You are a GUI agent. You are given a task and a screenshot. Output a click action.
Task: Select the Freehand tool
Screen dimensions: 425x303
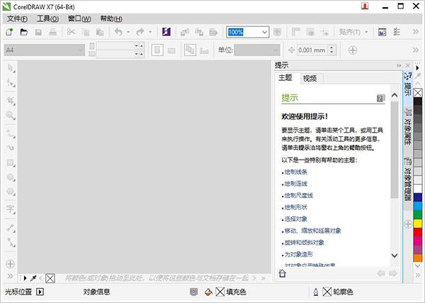tap(11, 133)
